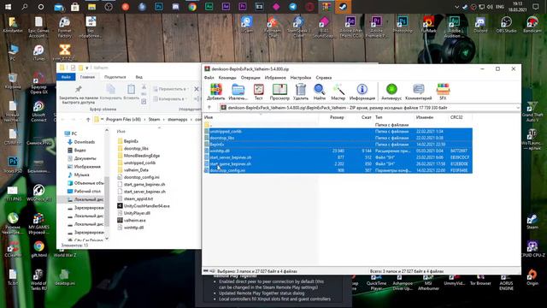547x308 pixels.
Task: Select the parent '..' folder row in WinRAR
Action: (x=338, y=125)
